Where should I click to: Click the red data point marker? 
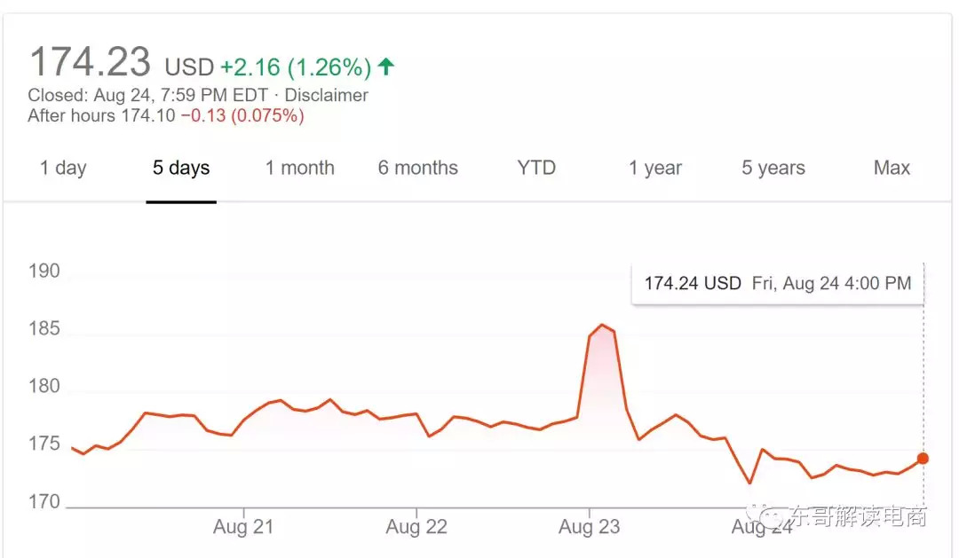[x=923, y=459]
